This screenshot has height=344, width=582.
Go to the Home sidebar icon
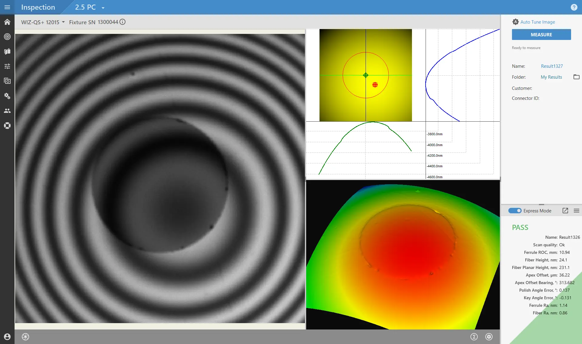pyautogui.click(x=7, y=22)
